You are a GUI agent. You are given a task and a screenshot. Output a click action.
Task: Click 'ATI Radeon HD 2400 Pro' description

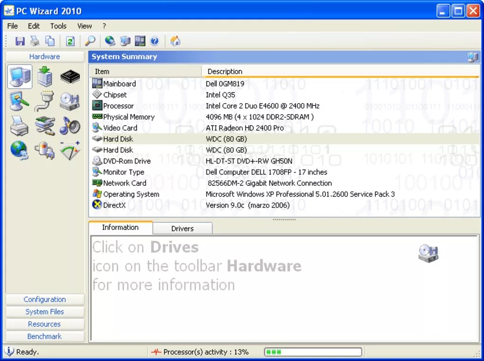pyautogui.click(x=245, y=128)
